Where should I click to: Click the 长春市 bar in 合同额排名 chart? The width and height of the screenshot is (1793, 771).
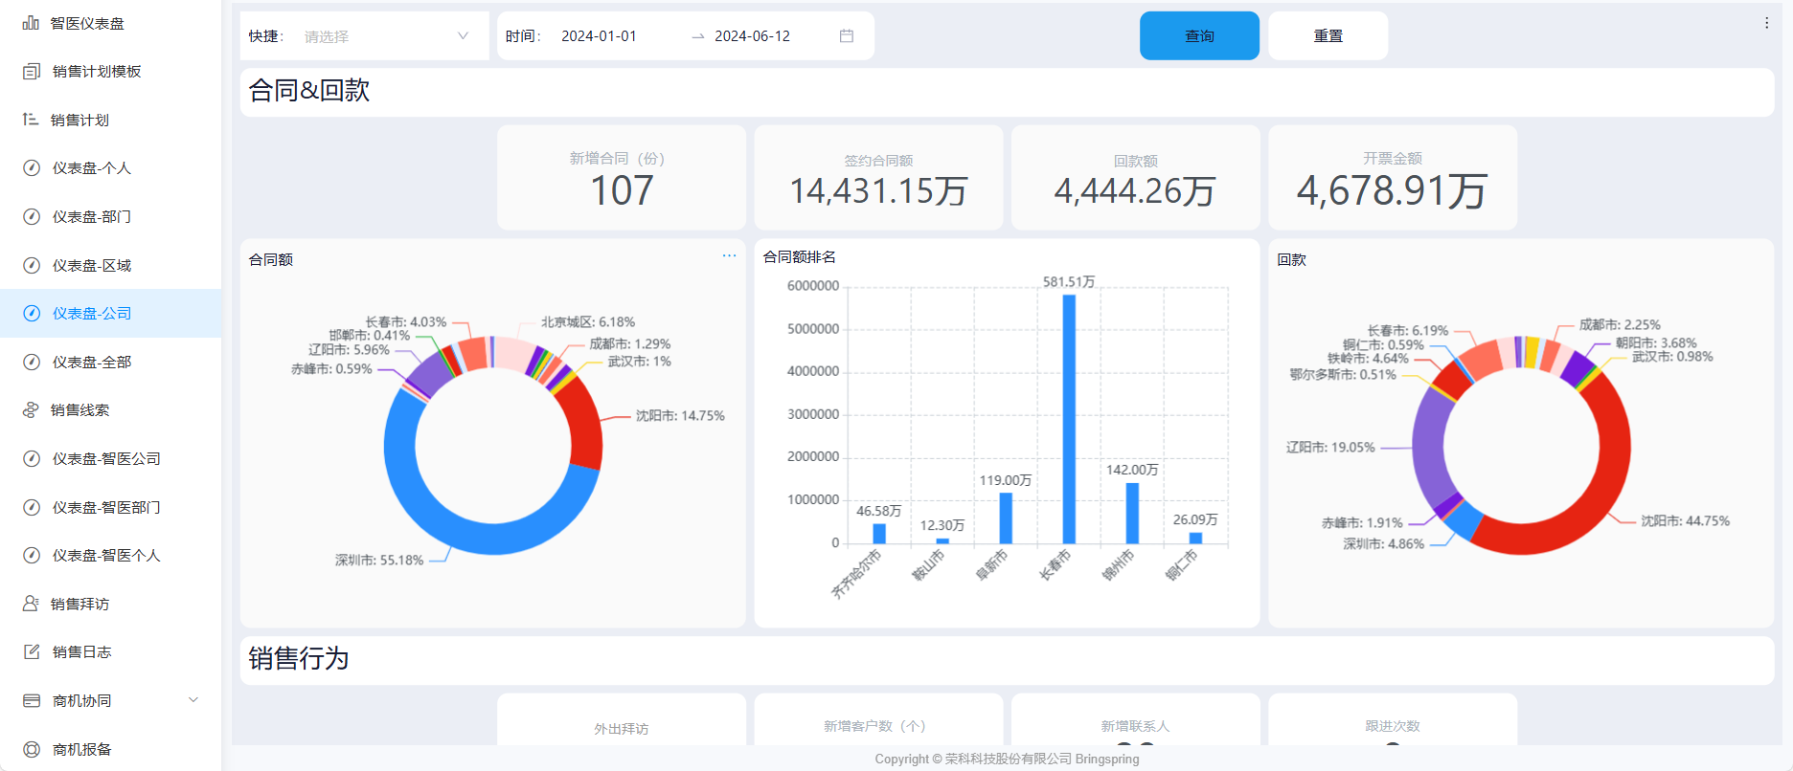pos(1069,419)
